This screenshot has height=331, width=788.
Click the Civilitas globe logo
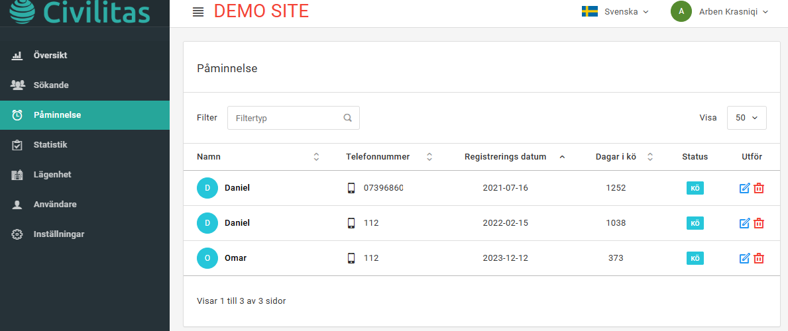pos(23,11)
